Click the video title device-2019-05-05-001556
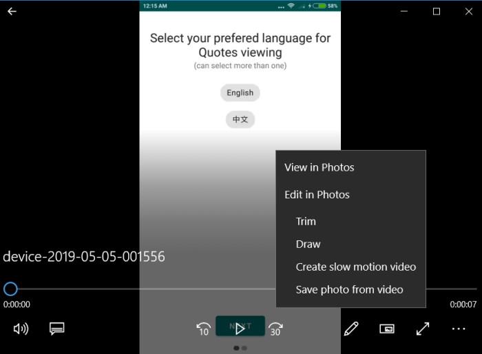482x354 pixels. pos(84,256)
